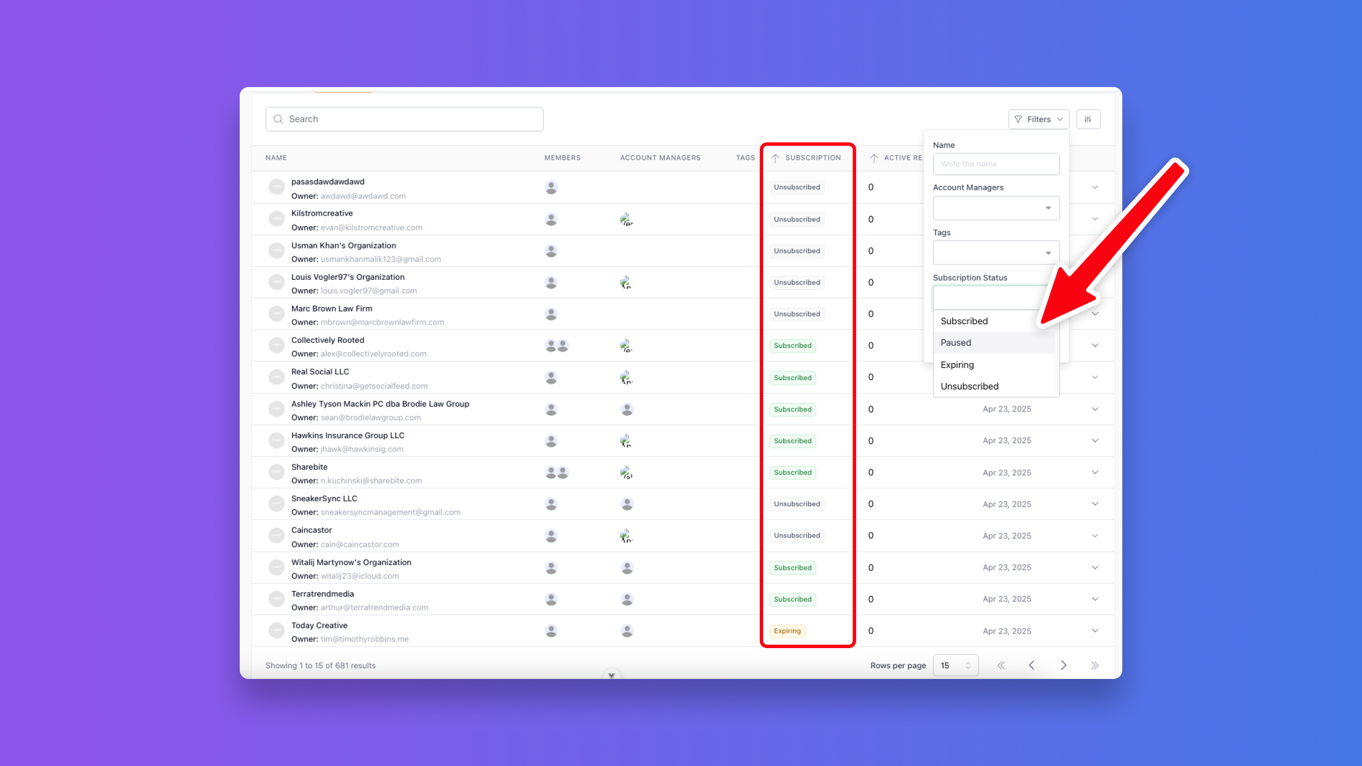Viewport: 1362px width, 766px height.
Task: Choose Unsubscribed from the status options
Action: [x=969, y=386]
